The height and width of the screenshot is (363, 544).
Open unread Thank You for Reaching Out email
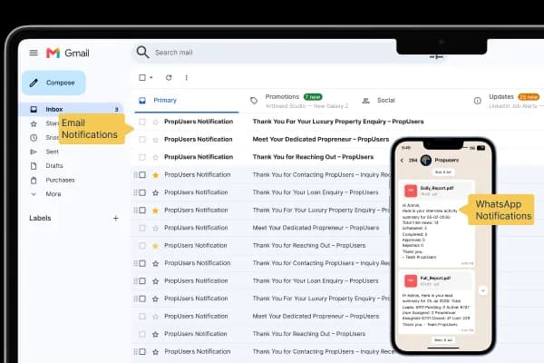coord(313,157)
